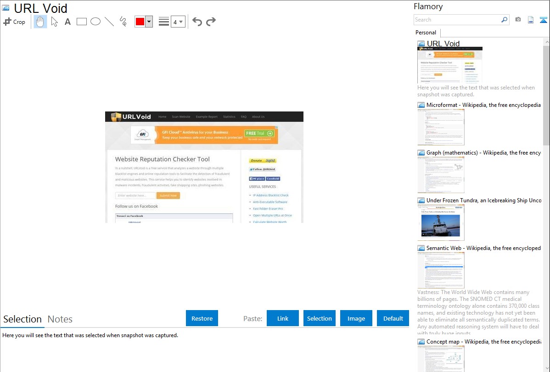Image resolution: width=550 pixels, height=372 pixels.
Task: Click the sidebar scrollbar up arrow
Action: pos(546,42)
